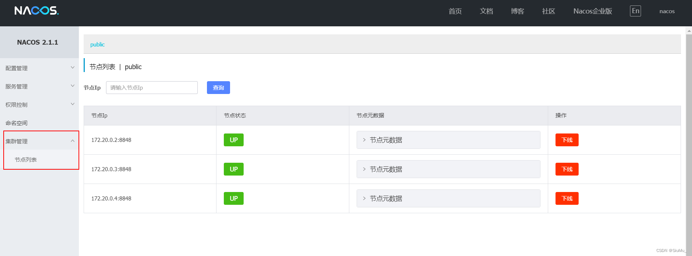Click the NACOS logo

click(x=36, y=11)
